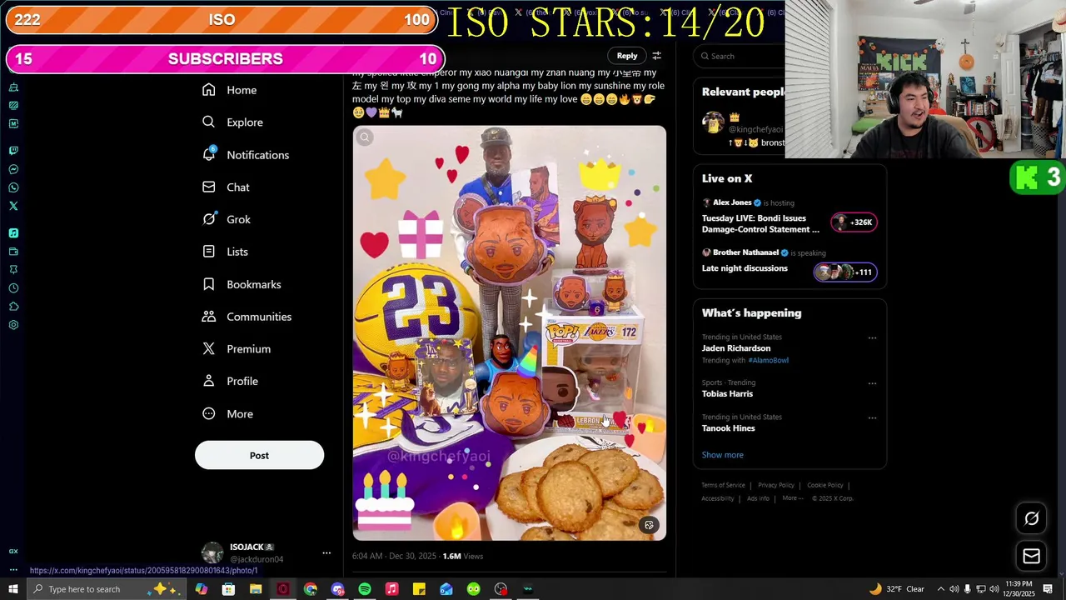Open the pinboards pin icon in sidebar
The width and height of the screenshot is (1066, 600).
pos(13,270)
